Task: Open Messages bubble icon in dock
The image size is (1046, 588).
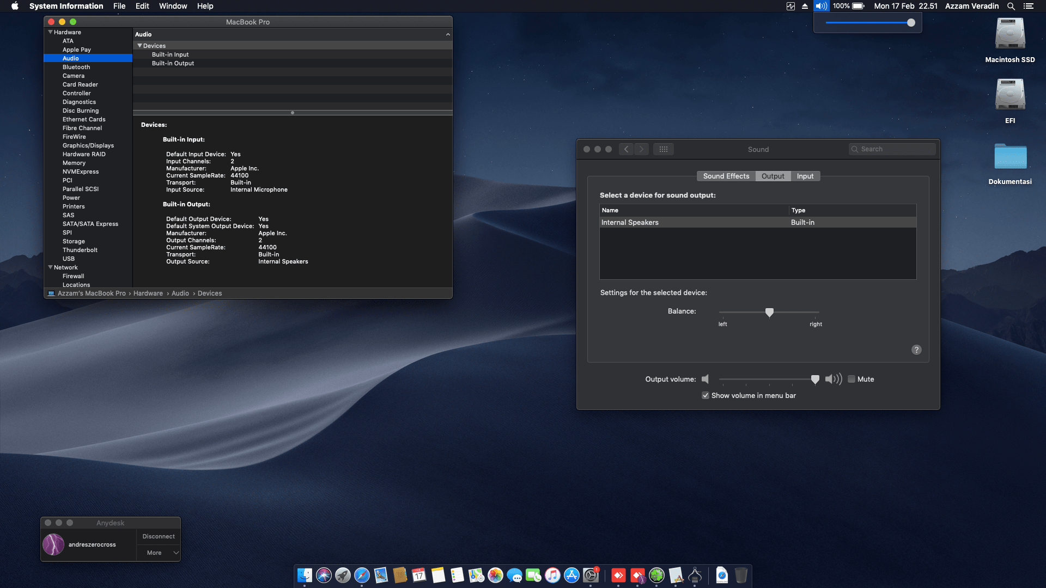Action: pyautogui.click(x=514, y=575)
